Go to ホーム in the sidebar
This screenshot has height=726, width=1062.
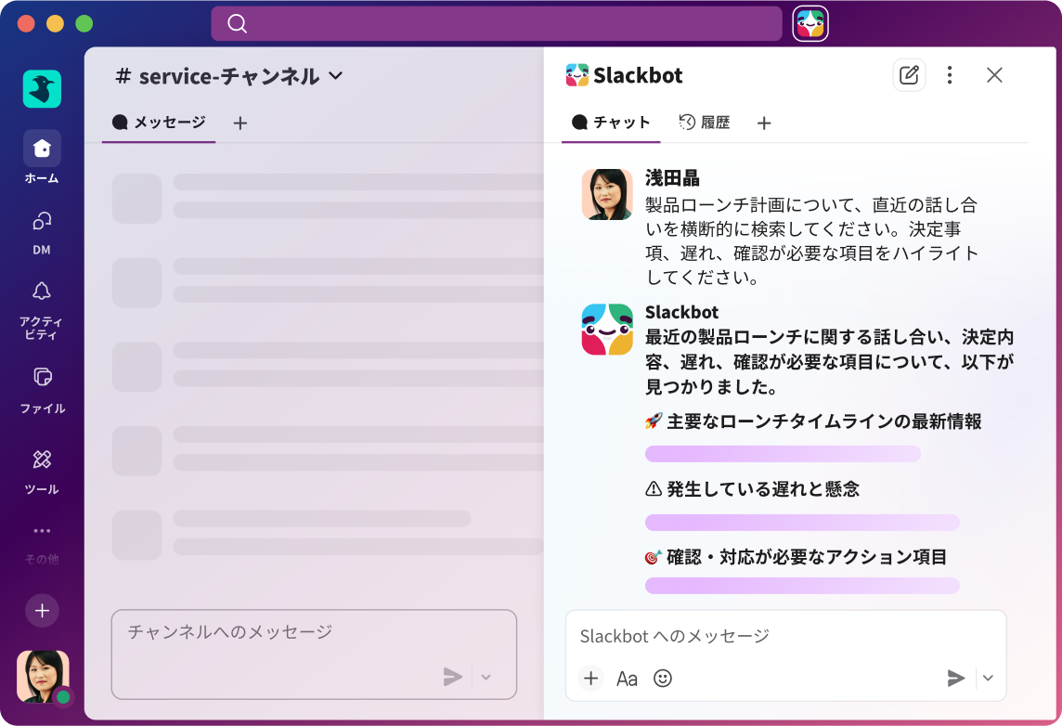coord(42,157)
